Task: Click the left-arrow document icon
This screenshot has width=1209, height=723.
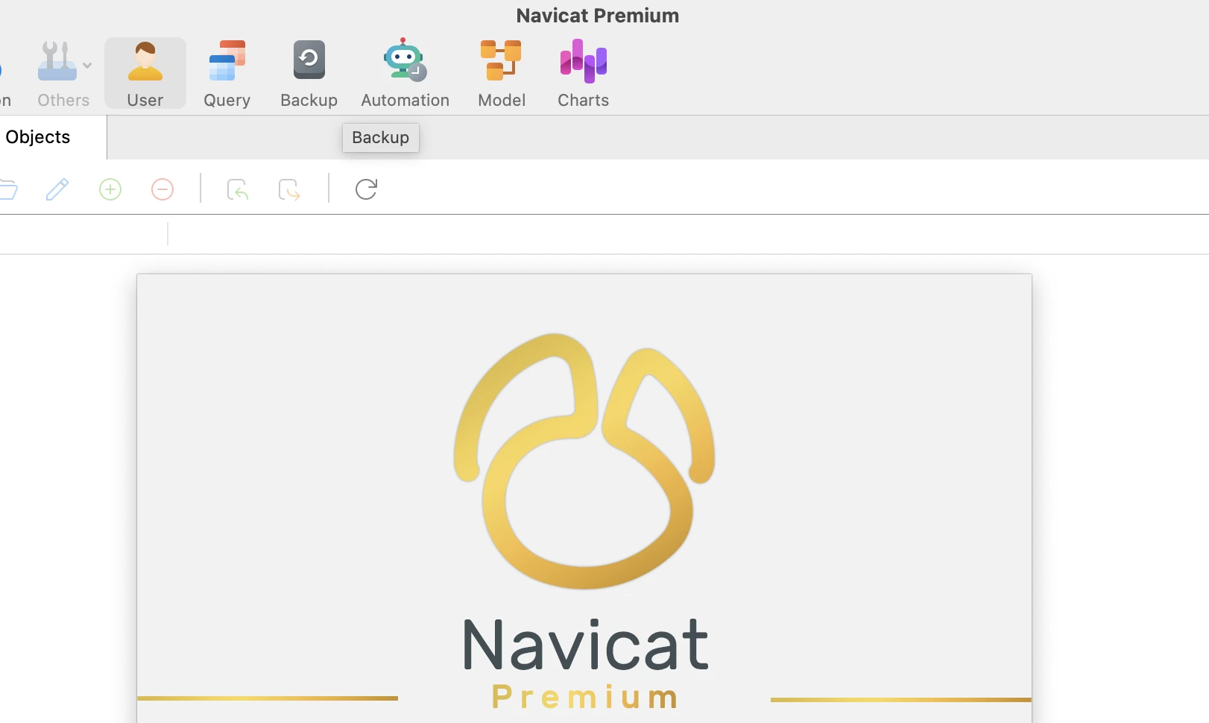Action: [238, 190]
